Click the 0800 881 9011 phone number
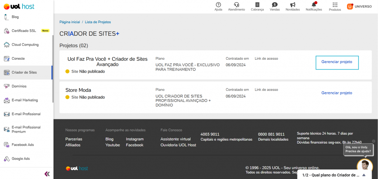The height and width of the screenshot is (179, 378). [271, 134]
